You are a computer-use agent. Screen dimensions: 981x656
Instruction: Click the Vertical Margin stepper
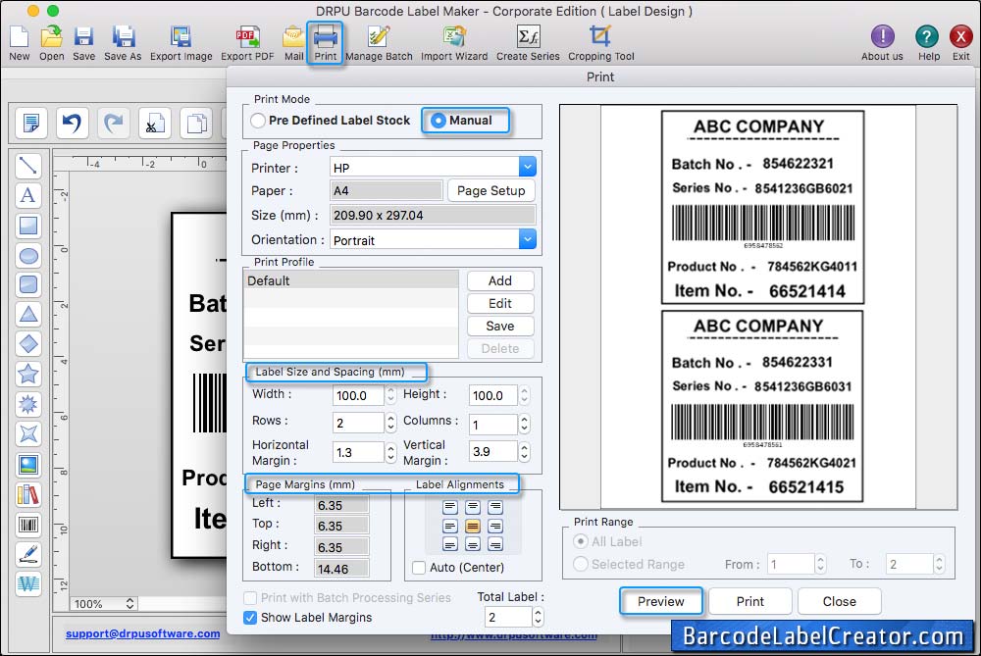point(524,451)
